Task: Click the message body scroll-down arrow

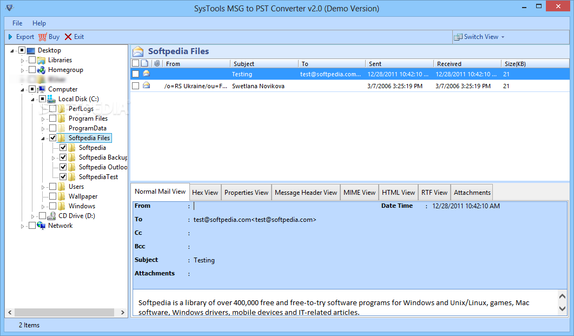Action: [x=562, y=309]
